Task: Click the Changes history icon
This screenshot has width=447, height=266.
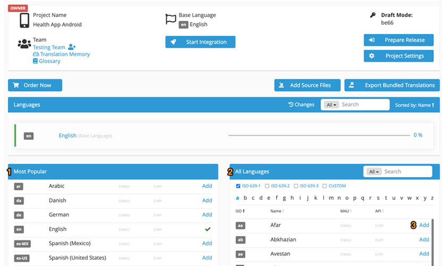Action: tap(291, 105)
